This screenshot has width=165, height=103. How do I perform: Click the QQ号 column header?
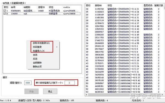pos(13,7)
